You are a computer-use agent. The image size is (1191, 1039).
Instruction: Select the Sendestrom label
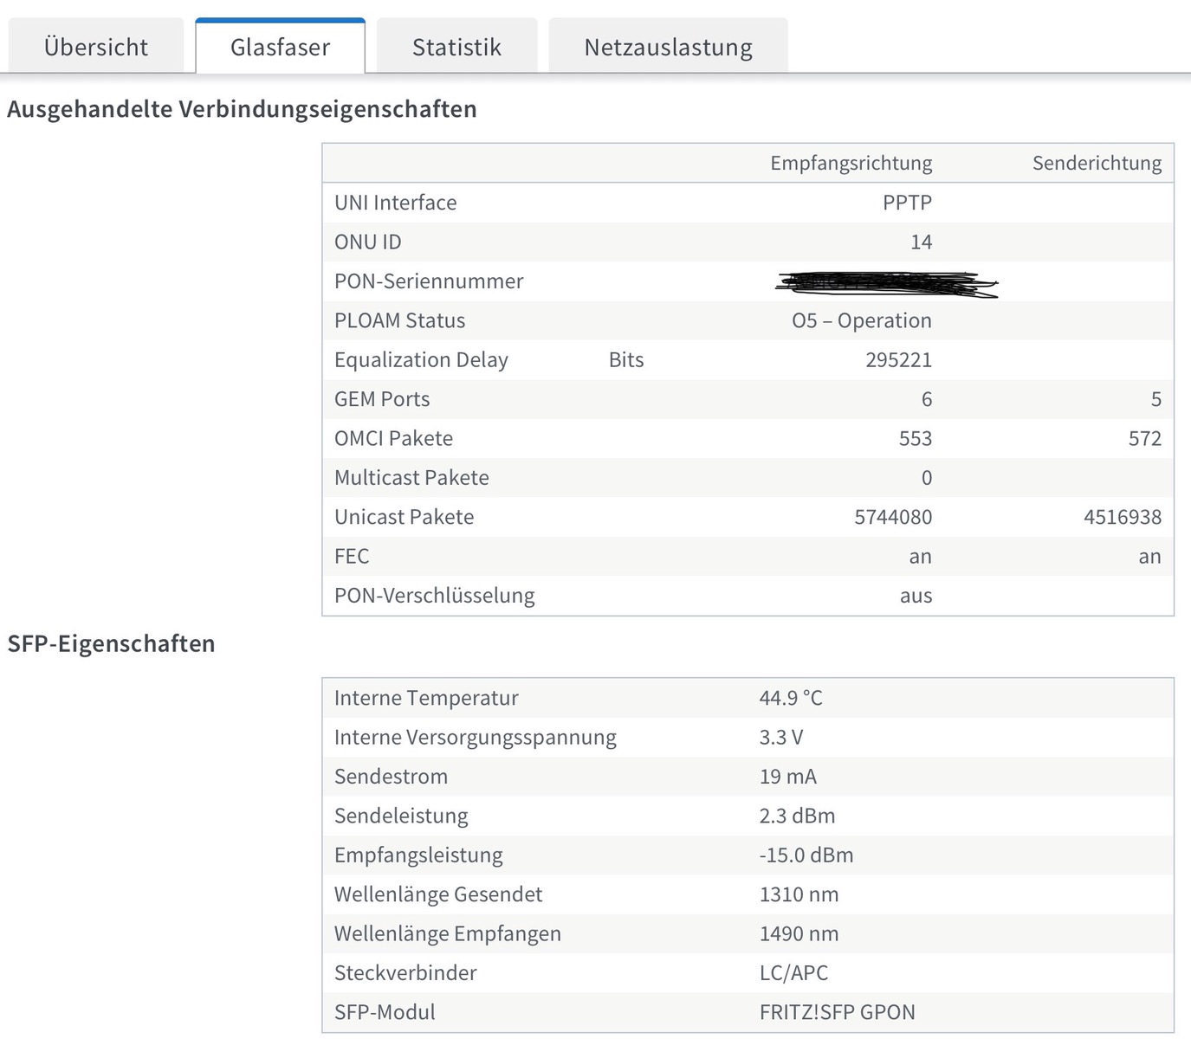click(391, 777)
